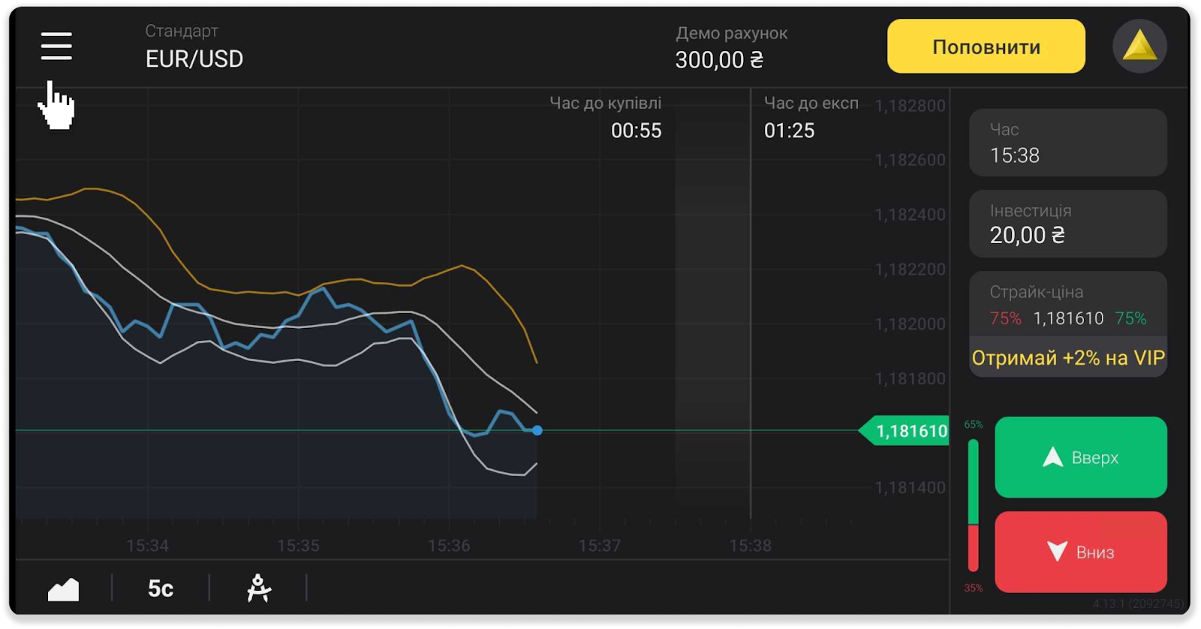Click the Отримай +2% на VIP link
Viewport: 1201px width, 629px height.
[x=1067, y=358]
